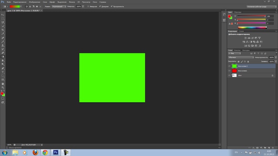Select the Blur tool
The height and width of the screenshot is (156, 278).
[3, 61]
